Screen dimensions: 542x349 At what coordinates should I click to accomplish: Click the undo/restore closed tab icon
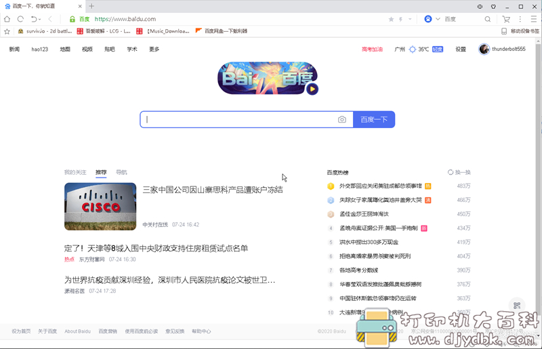(x=33, y=19)
